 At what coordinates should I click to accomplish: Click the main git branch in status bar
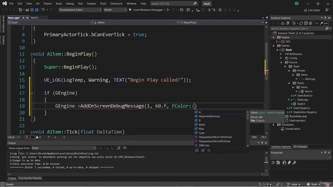click(294, 184)
